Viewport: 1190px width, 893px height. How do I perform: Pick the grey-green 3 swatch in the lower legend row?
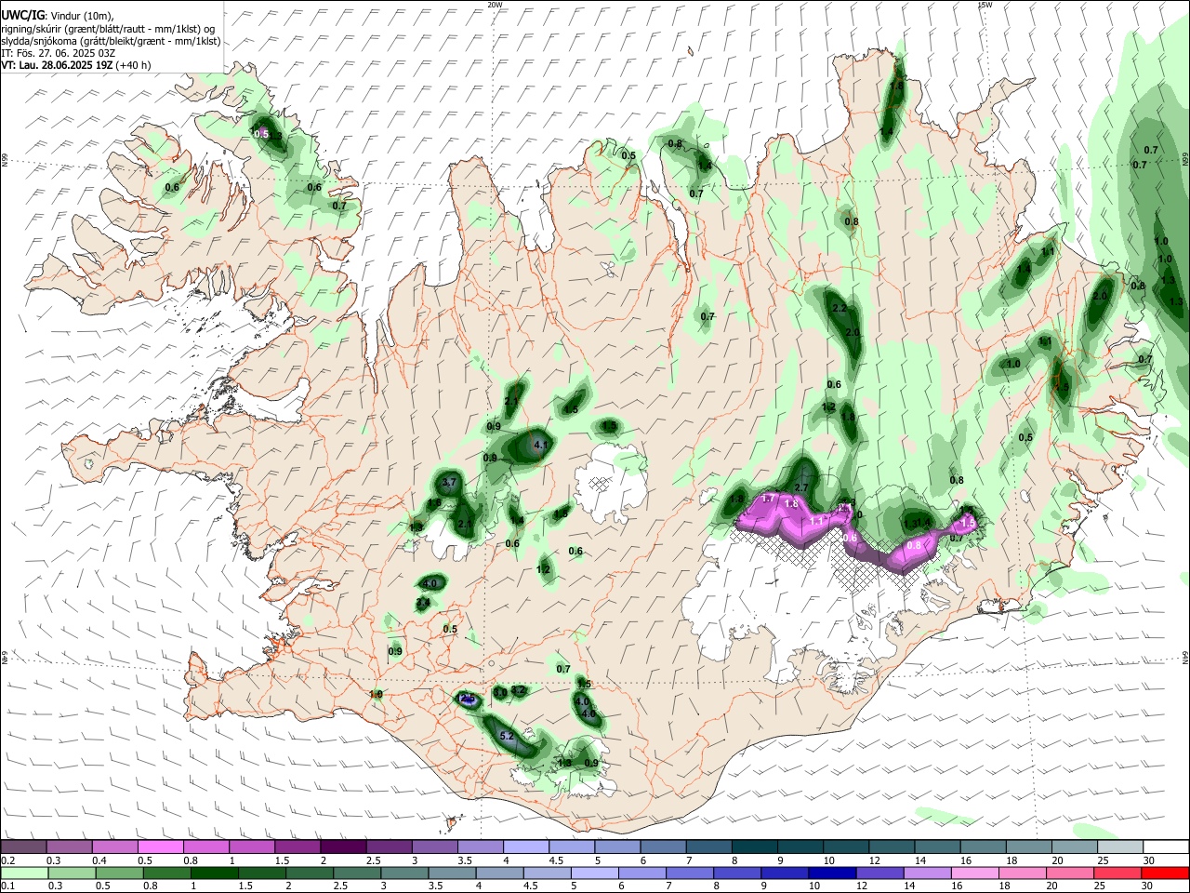pos(403,873)
